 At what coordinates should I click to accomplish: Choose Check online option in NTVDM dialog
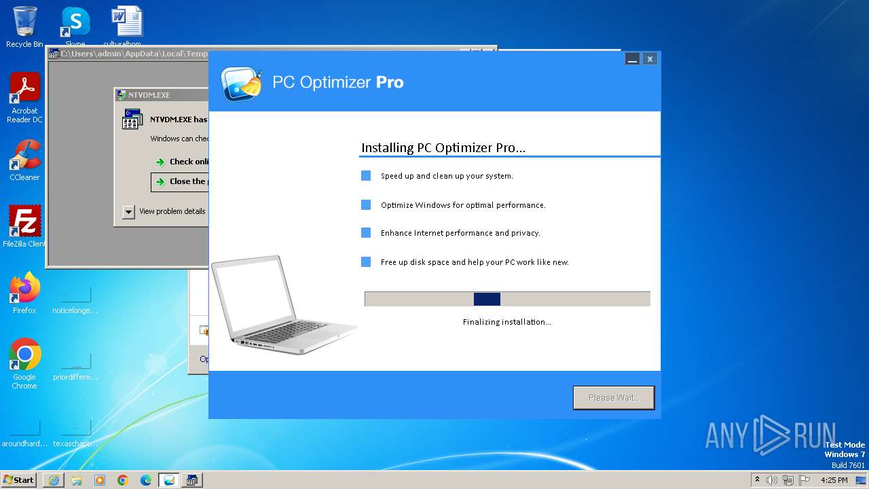[181, 162]
